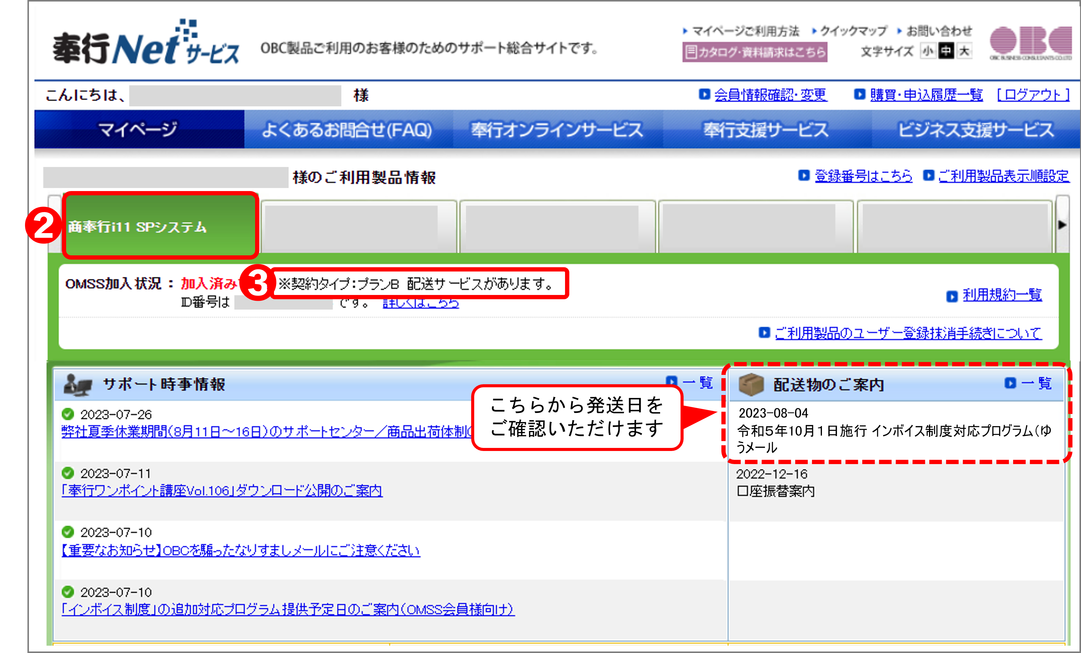Click the 2023-08-04 インボイス制度対応プログラム delivery entry

(x=895, y=430)
